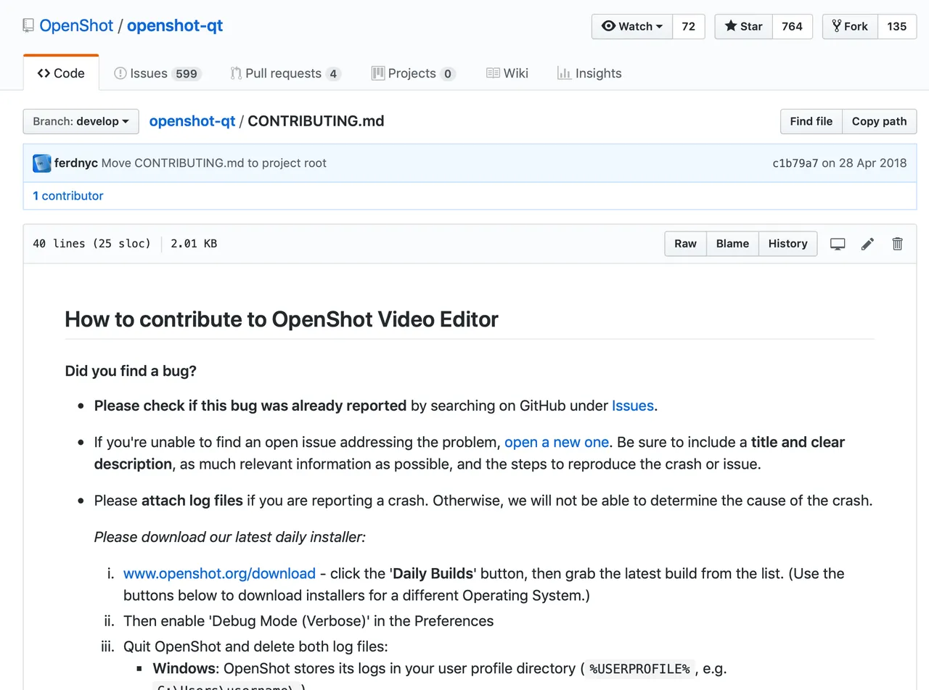
Task: Click the desktop monitor icon
Action: pos(838,245)
